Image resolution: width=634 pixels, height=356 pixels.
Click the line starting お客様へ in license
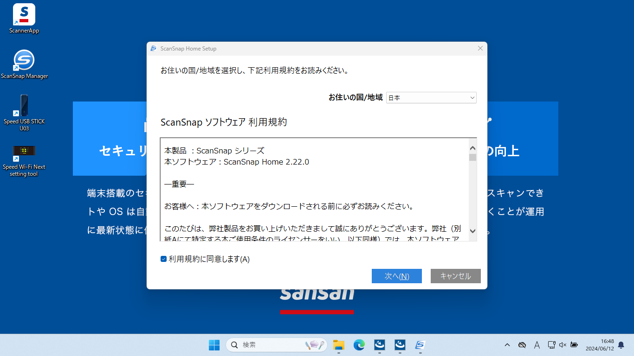pos(289,206)
